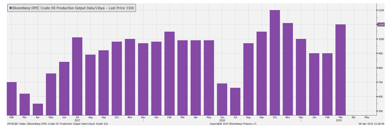Click the Bloomberg Finance copyright notice
387x127 pixels.
click(x=233, y=124)
